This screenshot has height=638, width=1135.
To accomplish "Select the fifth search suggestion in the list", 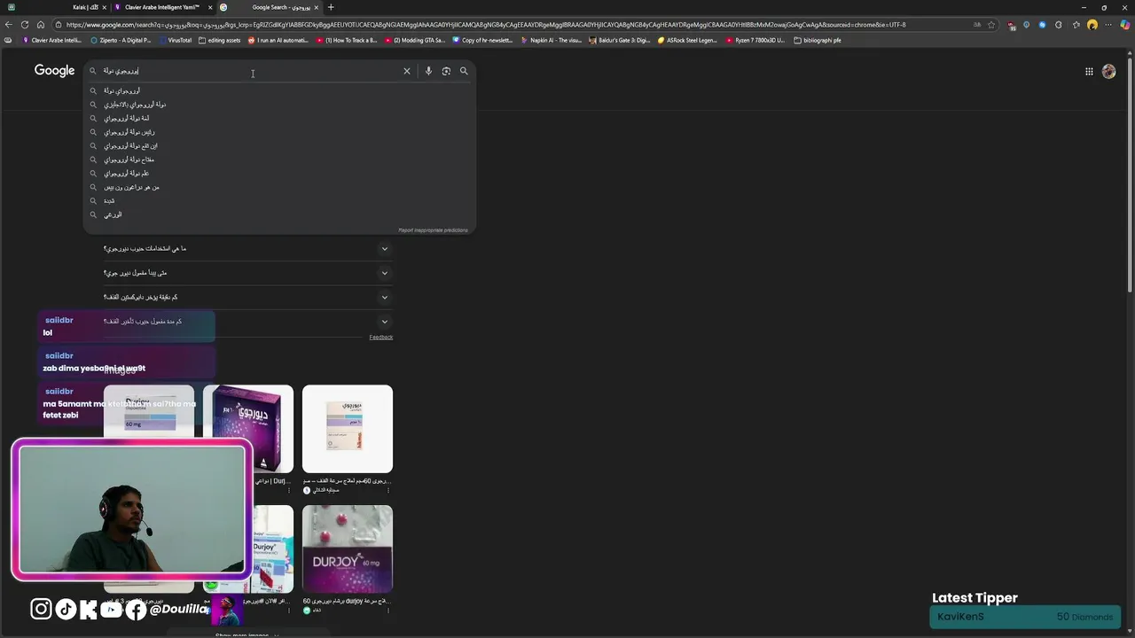I will (279, 145).
